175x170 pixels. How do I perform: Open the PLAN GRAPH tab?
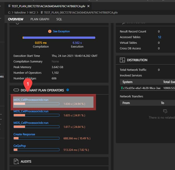[x=40, y=19]
